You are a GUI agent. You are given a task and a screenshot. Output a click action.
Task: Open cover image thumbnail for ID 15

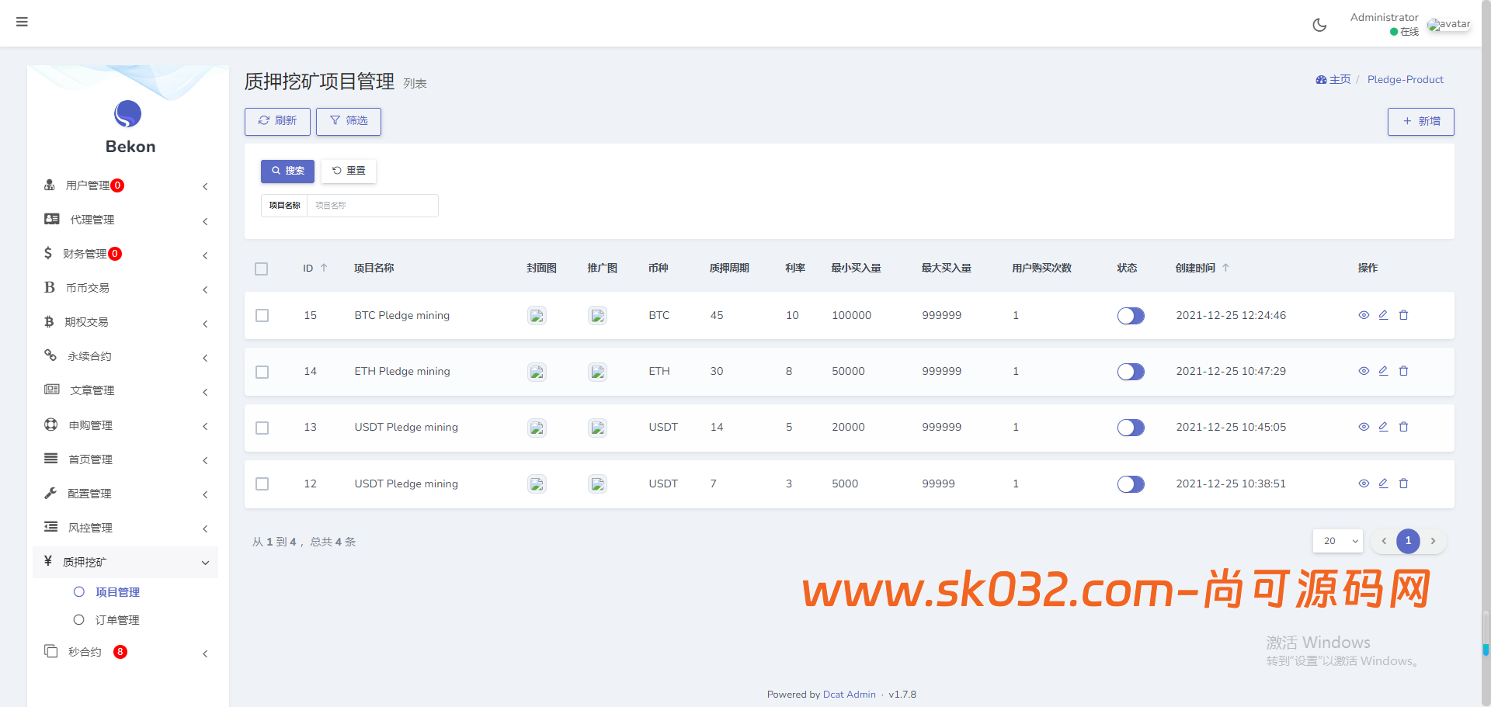click(x=537, y=316)
